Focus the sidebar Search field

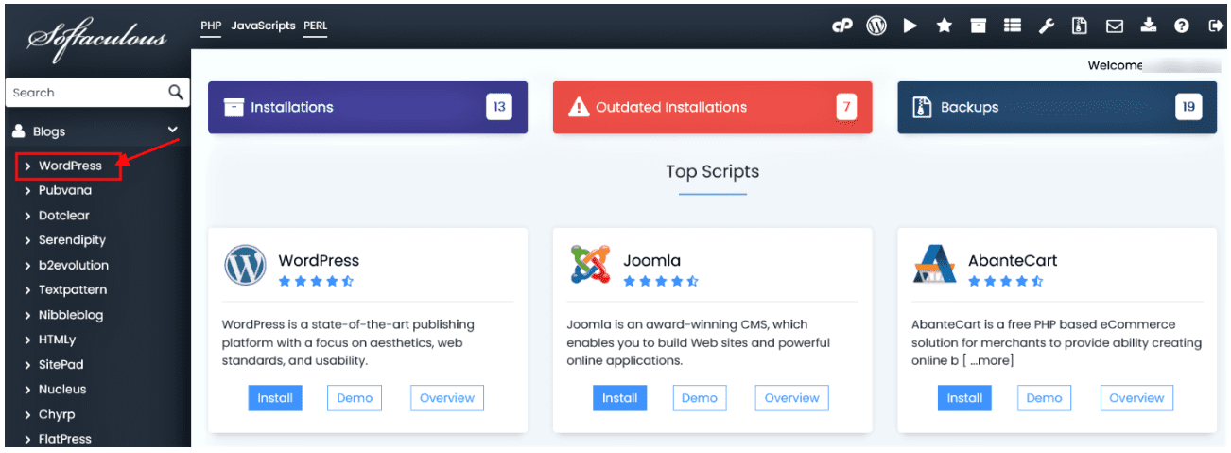[87, 93]
